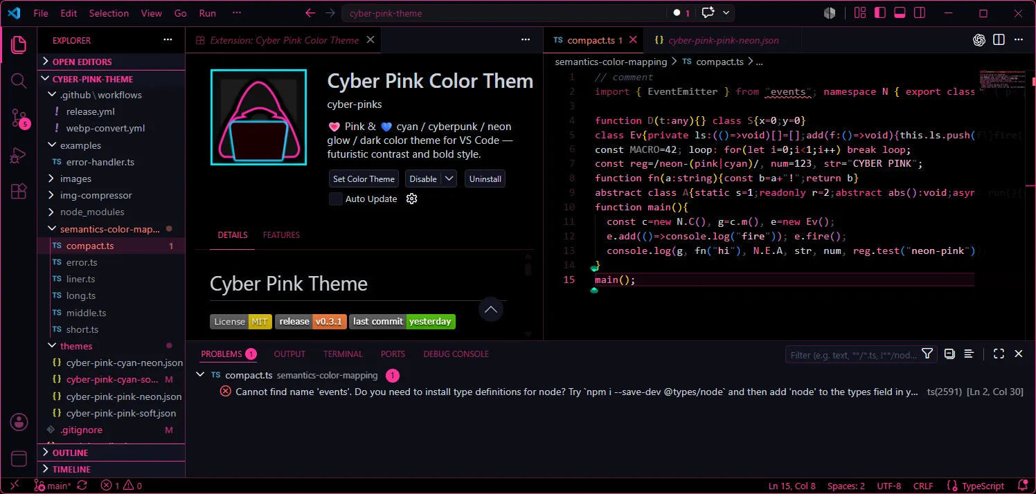Open the Run and Debug view
The height and width of the screenshot is (494, 1036).
click(19, 156)
